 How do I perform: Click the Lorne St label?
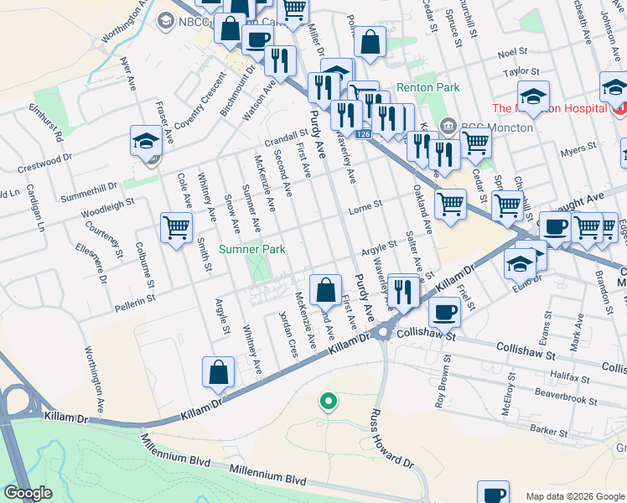coord(365,208)
